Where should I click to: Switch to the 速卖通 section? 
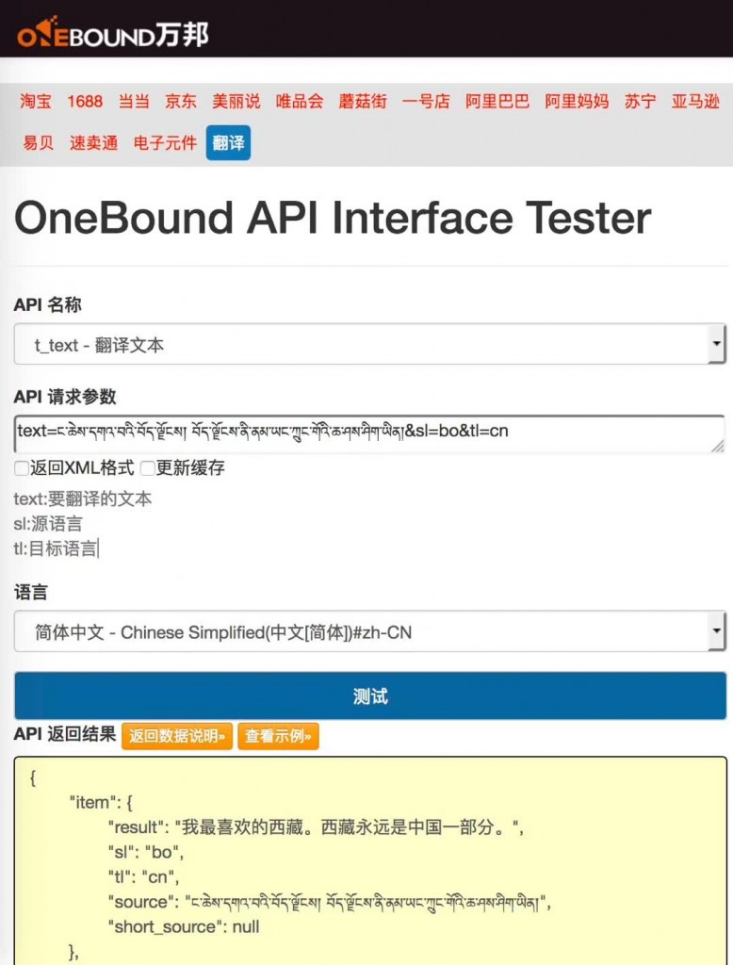point(93,143)
